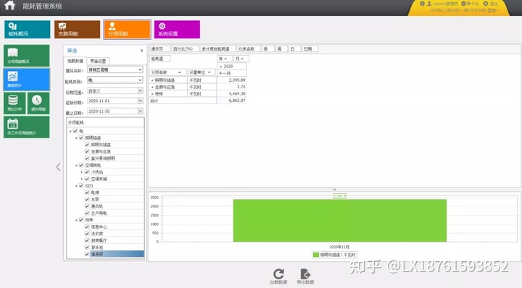The image size is (522, 288).
Task: Collapse the filter panel with left arrow
Action: [58, 166]
